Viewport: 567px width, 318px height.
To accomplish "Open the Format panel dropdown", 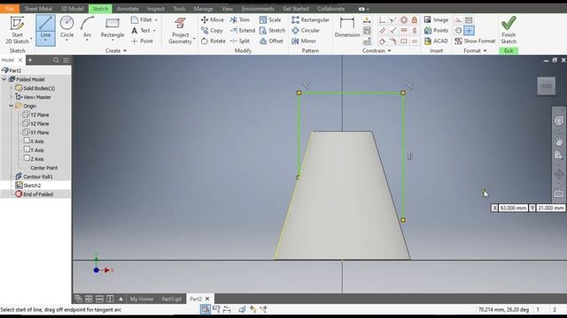I will 475,51.
